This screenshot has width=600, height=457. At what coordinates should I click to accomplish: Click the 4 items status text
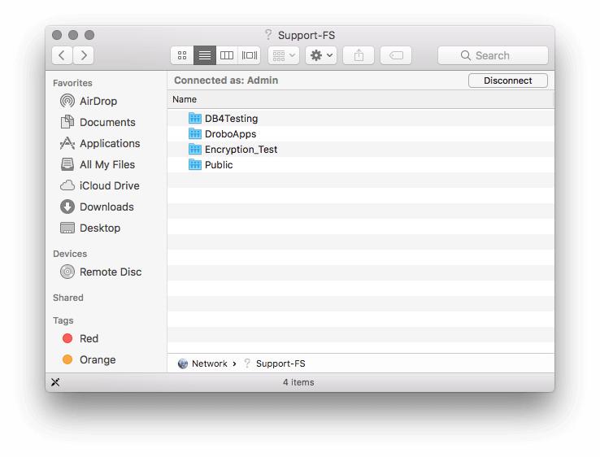coord(298,382)
